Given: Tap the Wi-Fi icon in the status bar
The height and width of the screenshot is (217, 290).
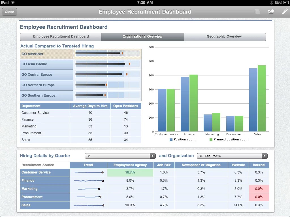Looking at the screenshot, I should pyautogui.click(x=12, y=3).
